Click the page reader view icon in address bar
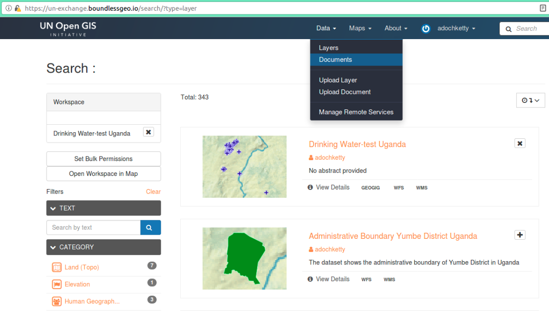549x311 pixels. 542,8
